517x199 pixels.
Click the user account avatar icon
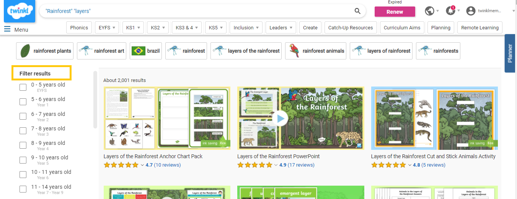coord(471,11)
